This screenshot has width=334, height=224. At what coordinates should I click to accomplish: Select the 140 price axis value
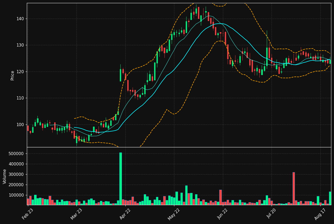pos(20,19)
